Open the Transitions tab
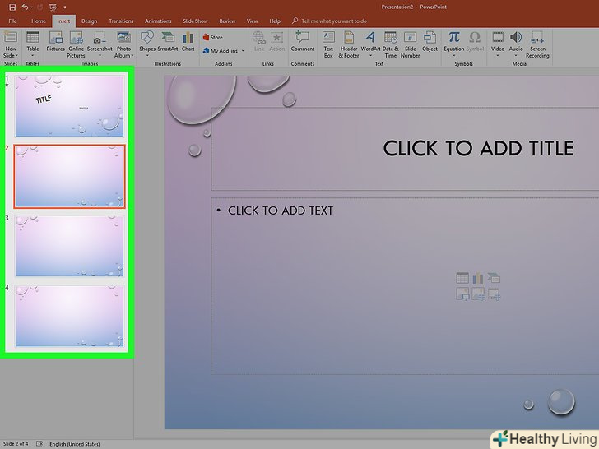 (x=121, y=21)
